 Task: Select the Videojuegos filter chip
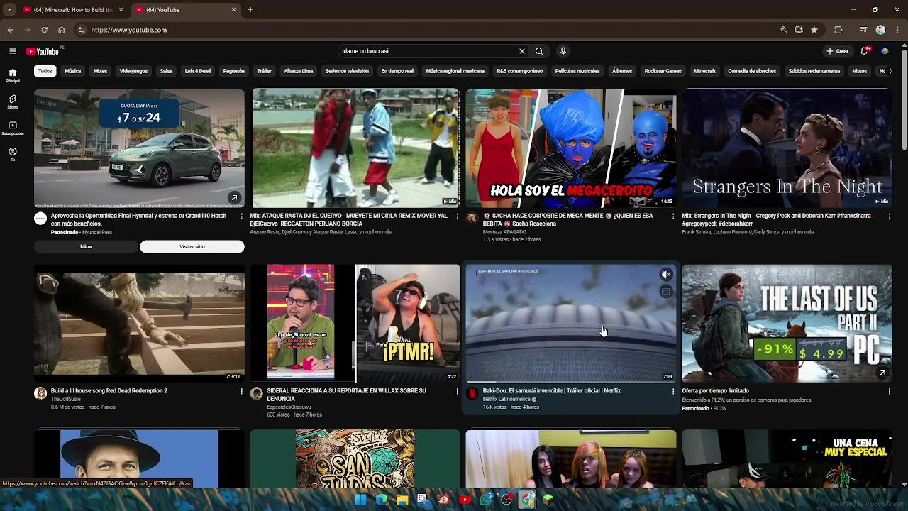(x=133, y=71)
